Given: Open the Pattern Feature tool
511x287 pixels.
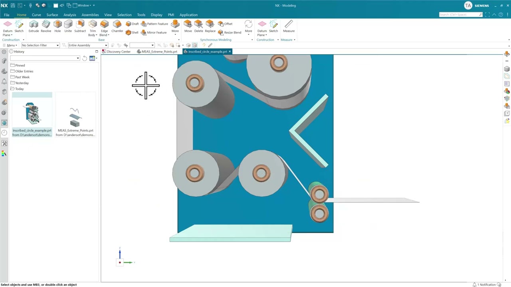Looking at the screenshot, I should point(154,24).
